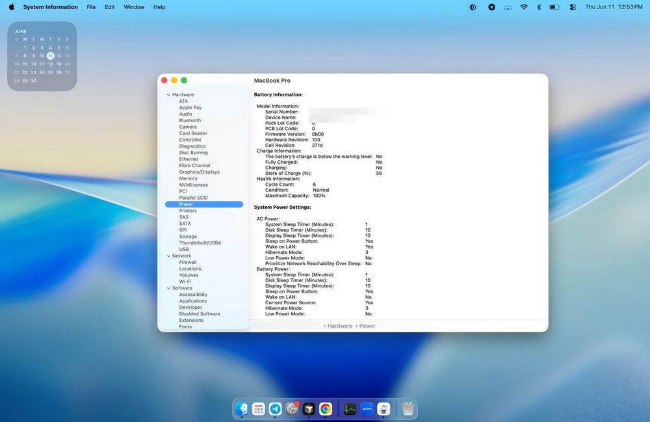Select Camera in the sidebar
Viewport: 650px width, 422px height.
(188, 127)
